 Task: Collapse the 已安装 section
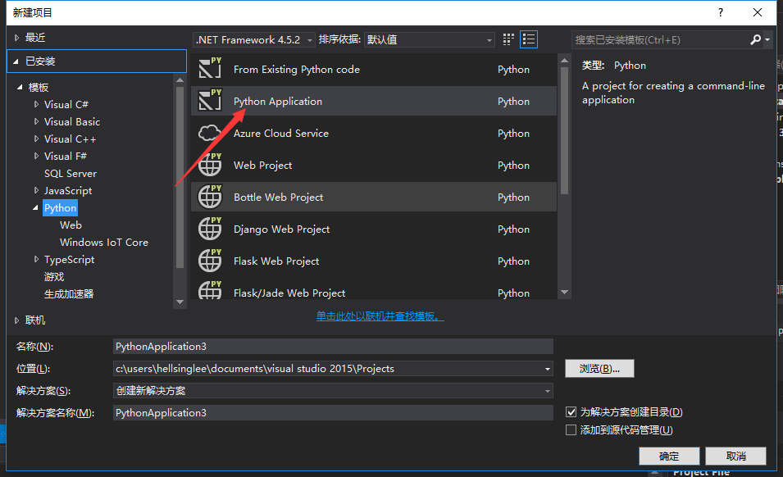coord(16,61)
